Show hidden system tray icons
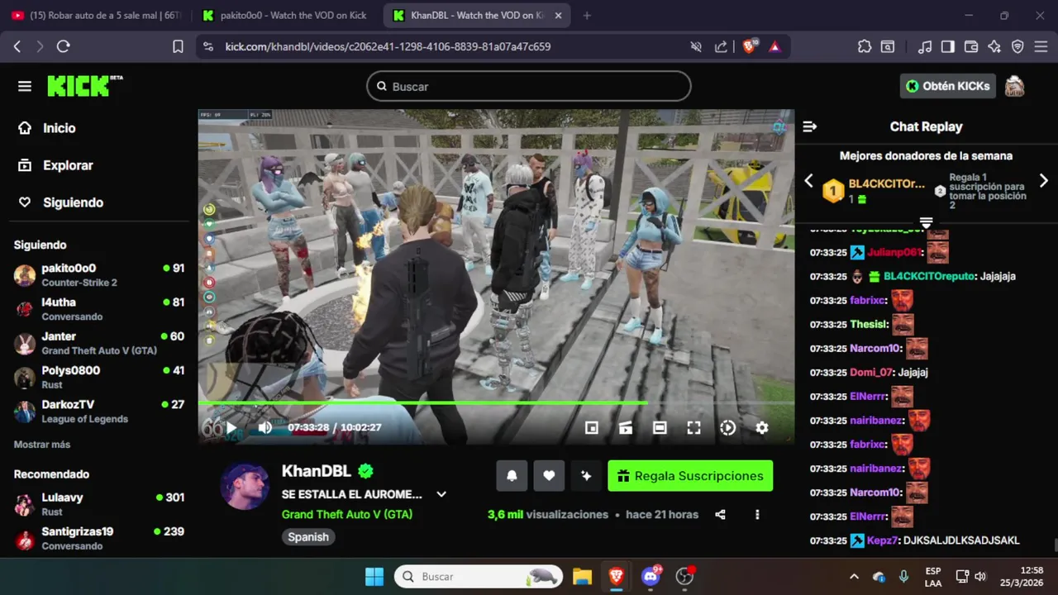The width and height of the screenshot is (1058, 595). point(854,576)
